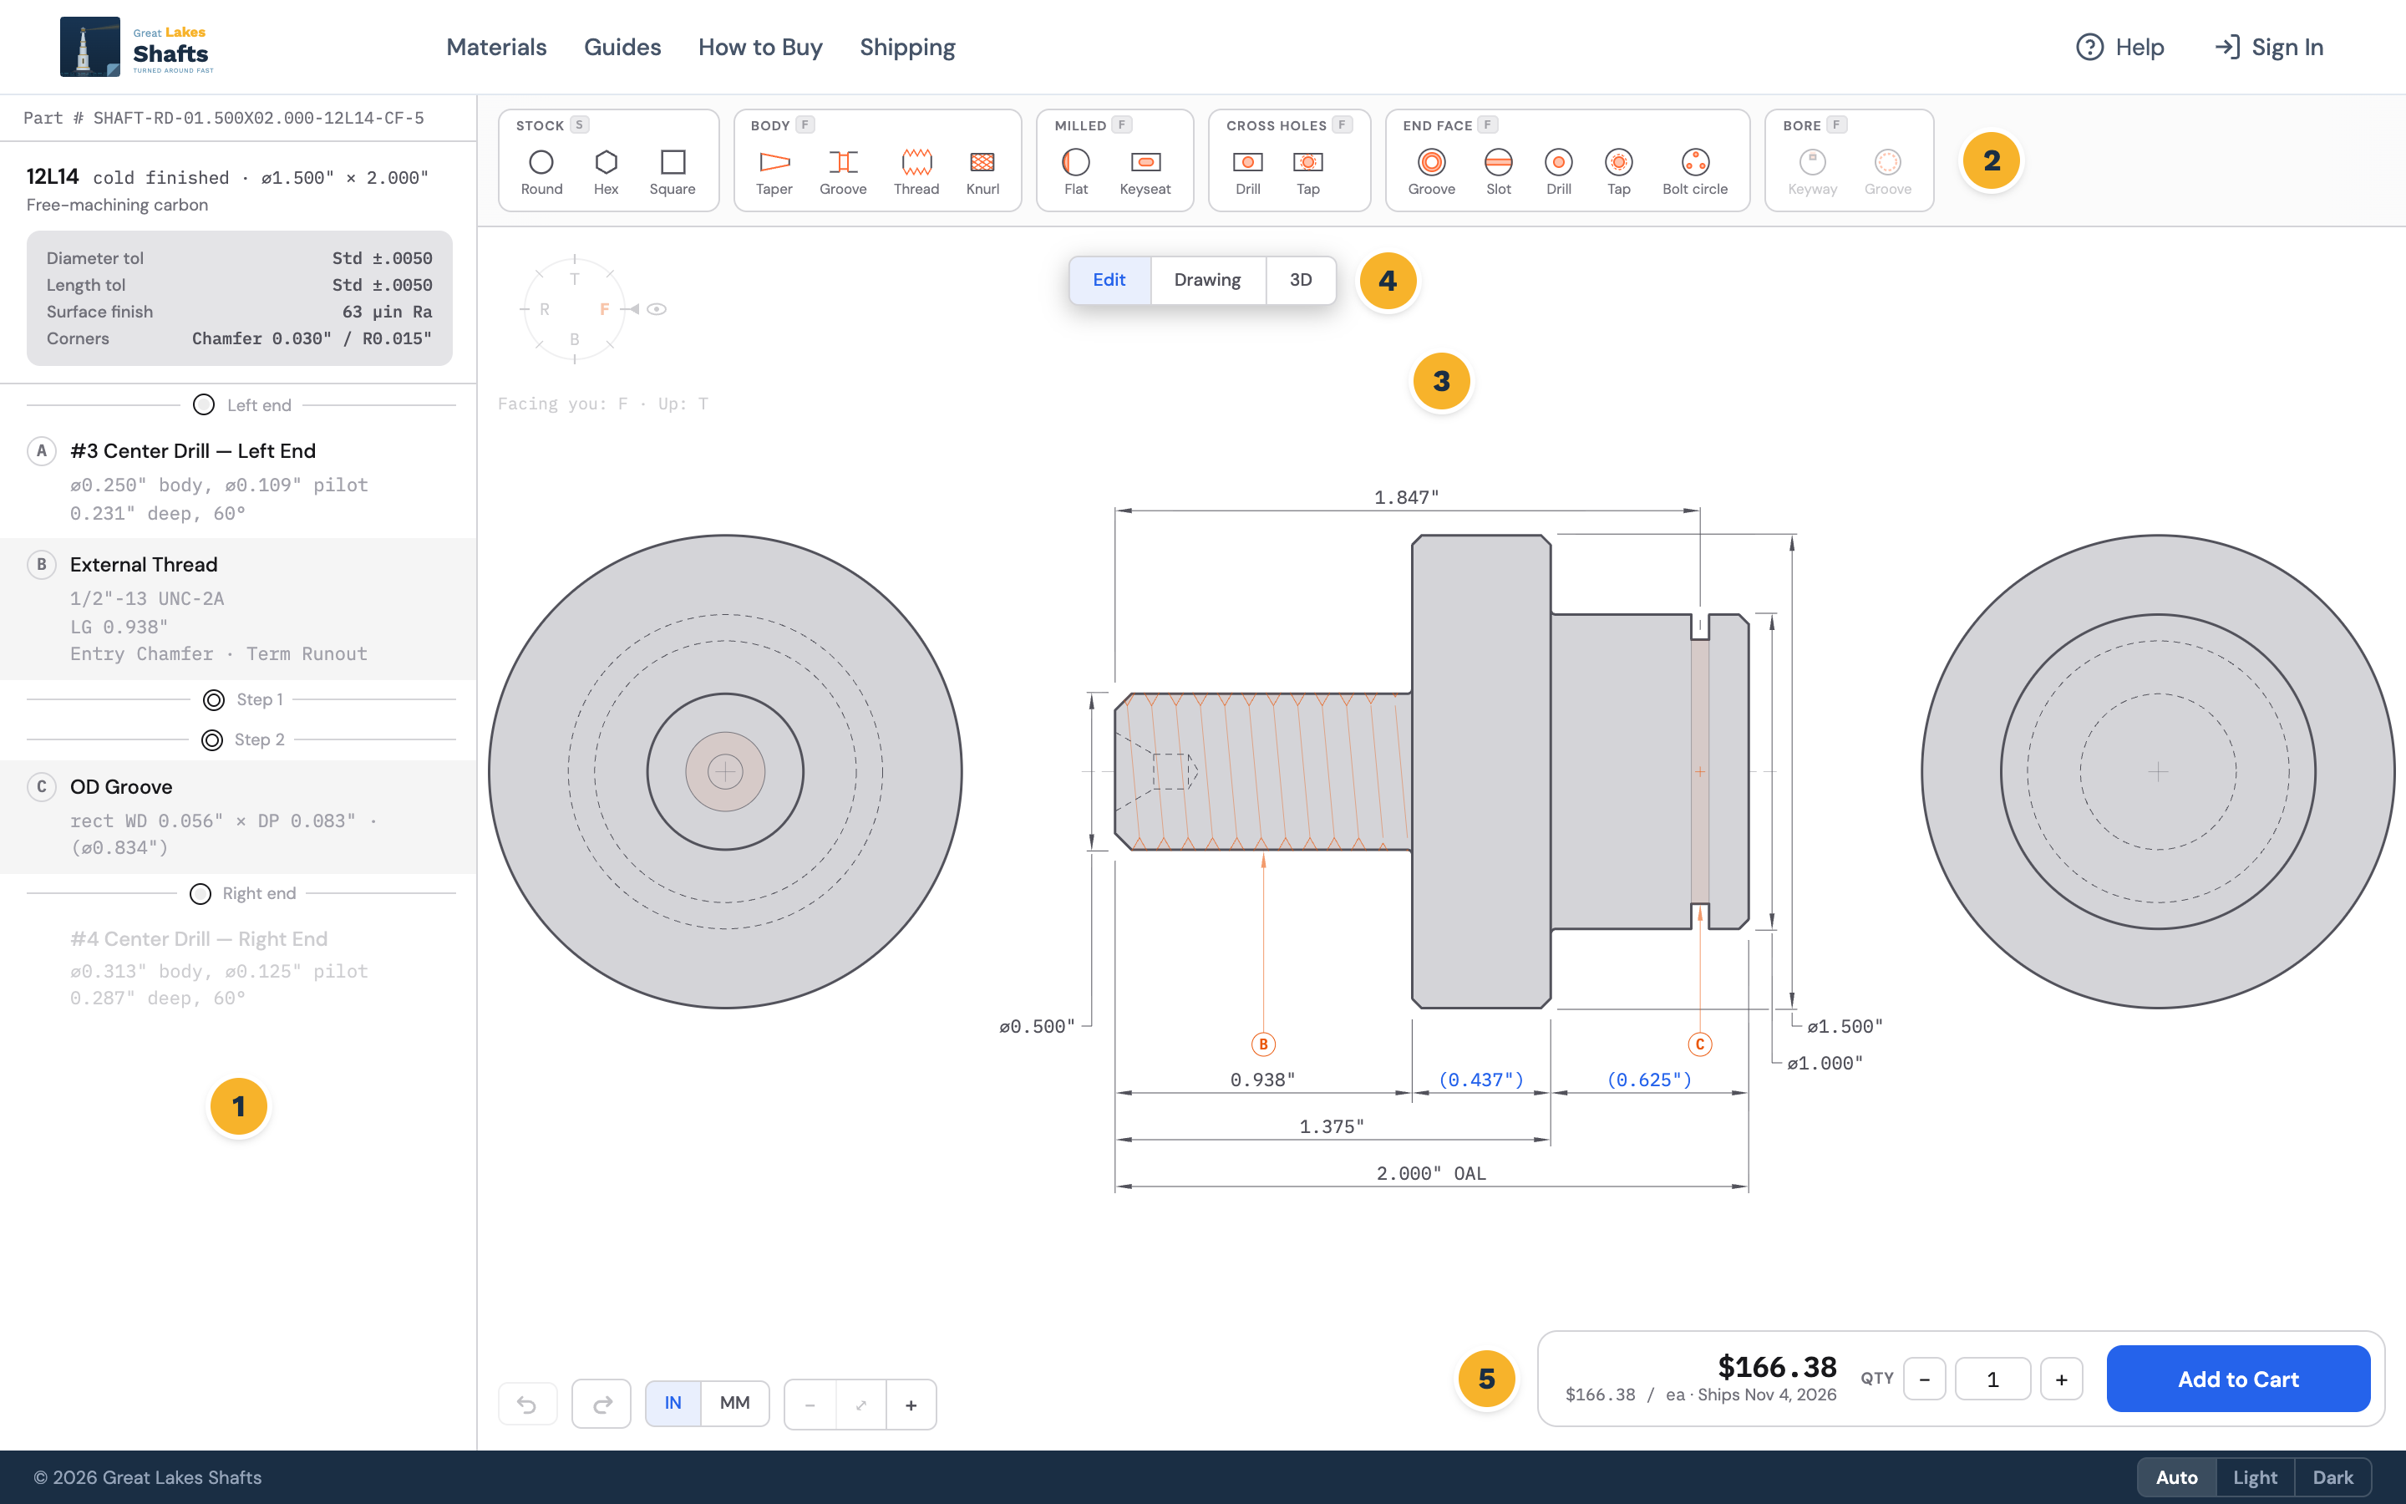Add a body Groove feature
Viewport: 2406px width, 1504px height.
pyautogui.click(x=842, y=171)
